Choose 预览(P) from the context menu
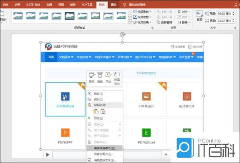 (x=105, y=118)
